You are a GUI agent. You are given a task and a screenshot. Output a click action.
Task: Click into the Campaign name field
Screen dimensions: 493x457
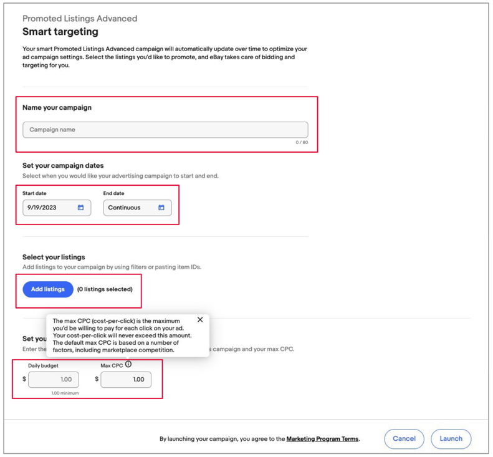click(x=165, y=130)
